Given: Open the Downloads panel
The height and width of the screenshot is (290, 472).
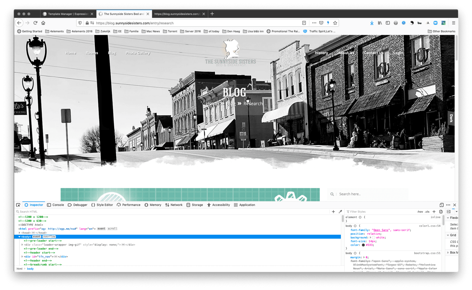Looking at the screenshot, I should pos(372,23).
